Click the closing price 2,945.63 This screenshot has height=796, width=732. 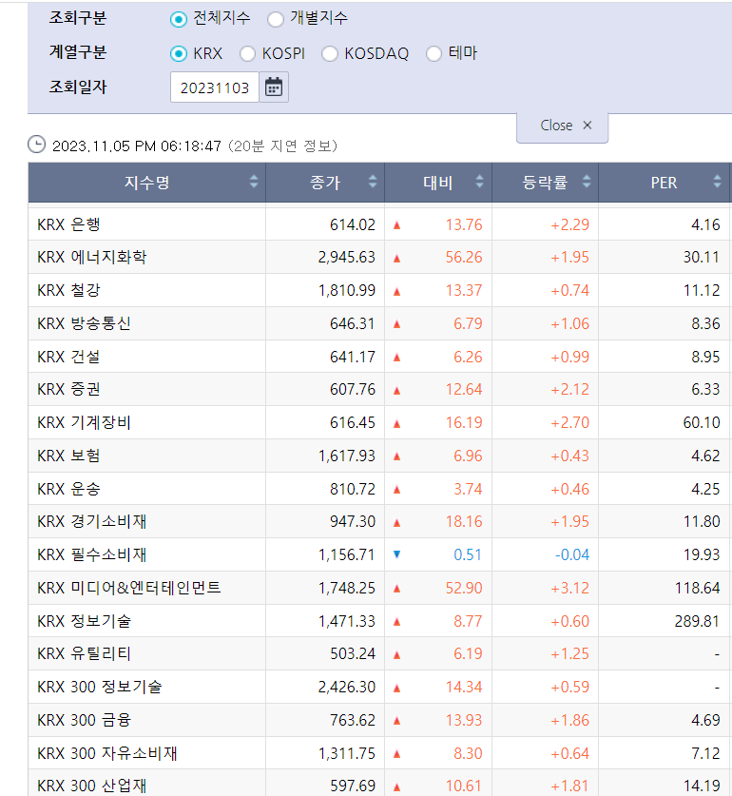347,257
